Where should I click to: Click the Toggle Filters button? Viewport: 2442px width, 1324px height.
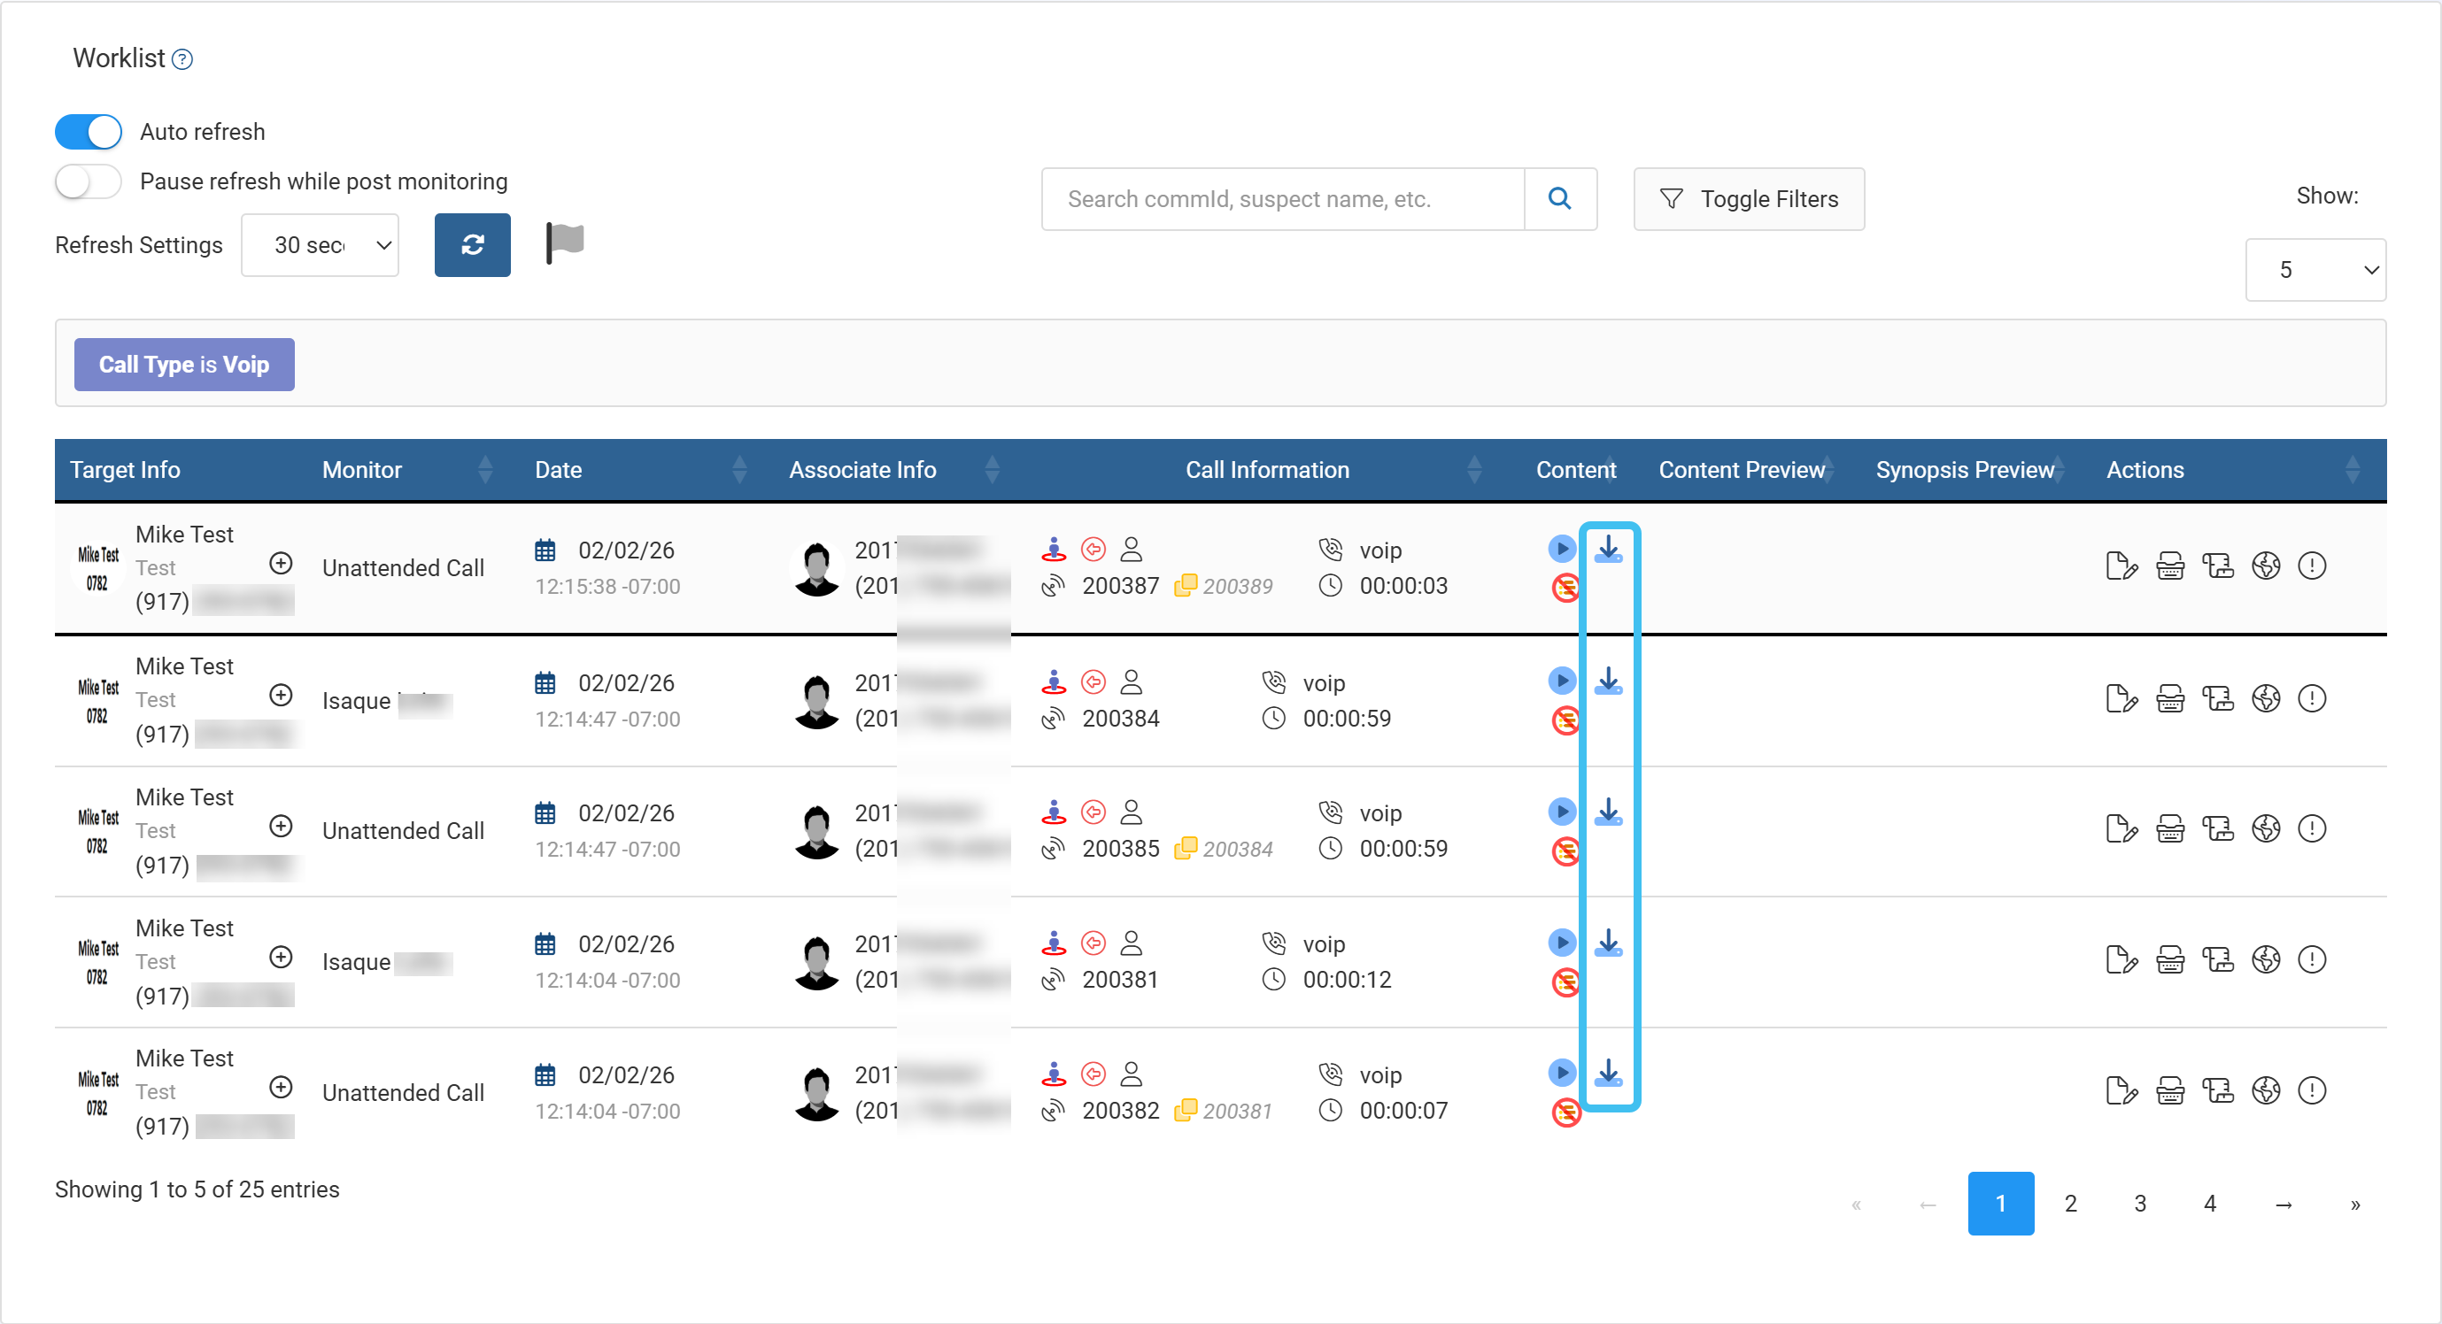point(1748,198)
